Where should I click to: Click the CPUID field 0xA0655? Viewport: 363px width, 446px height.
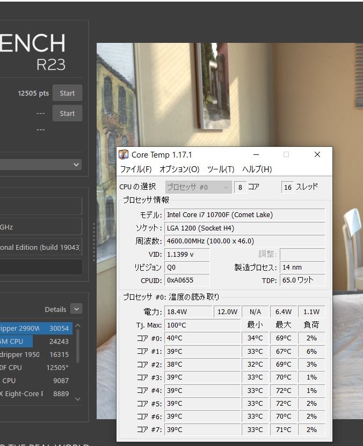point(187,280)
